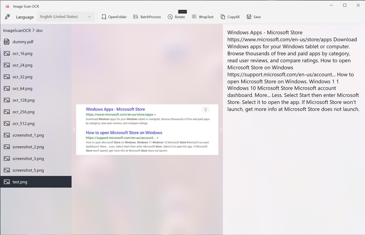Image resolution: width=365 pixels, height=235 pixels.
Task: Click the right splitter handle beside the preview
Action: pyautogui.click(x=221, y=129)
